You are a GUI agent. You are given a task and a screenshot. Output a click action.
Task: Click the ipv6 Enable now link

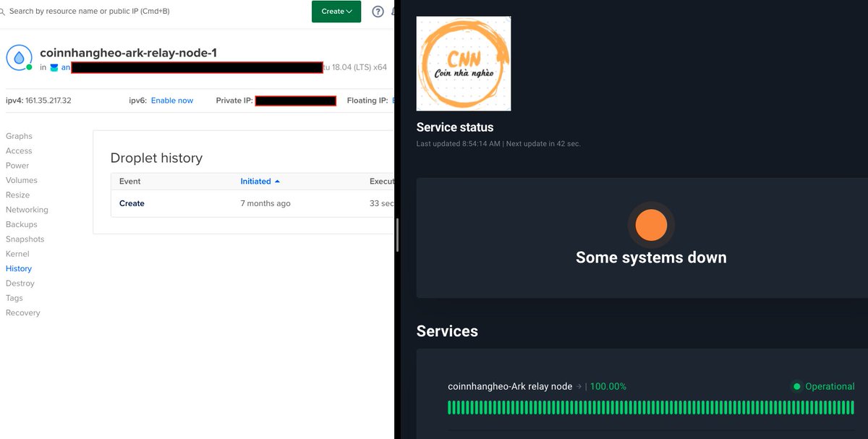pos(172,101)
